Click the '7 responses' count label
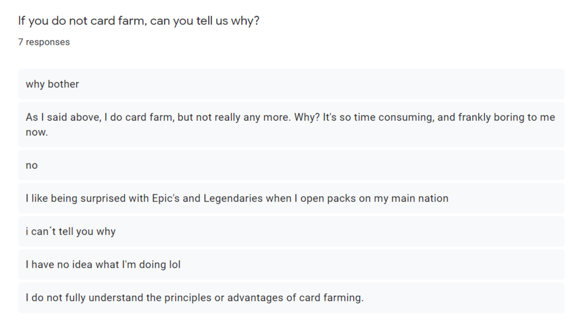 click(44, 42)
